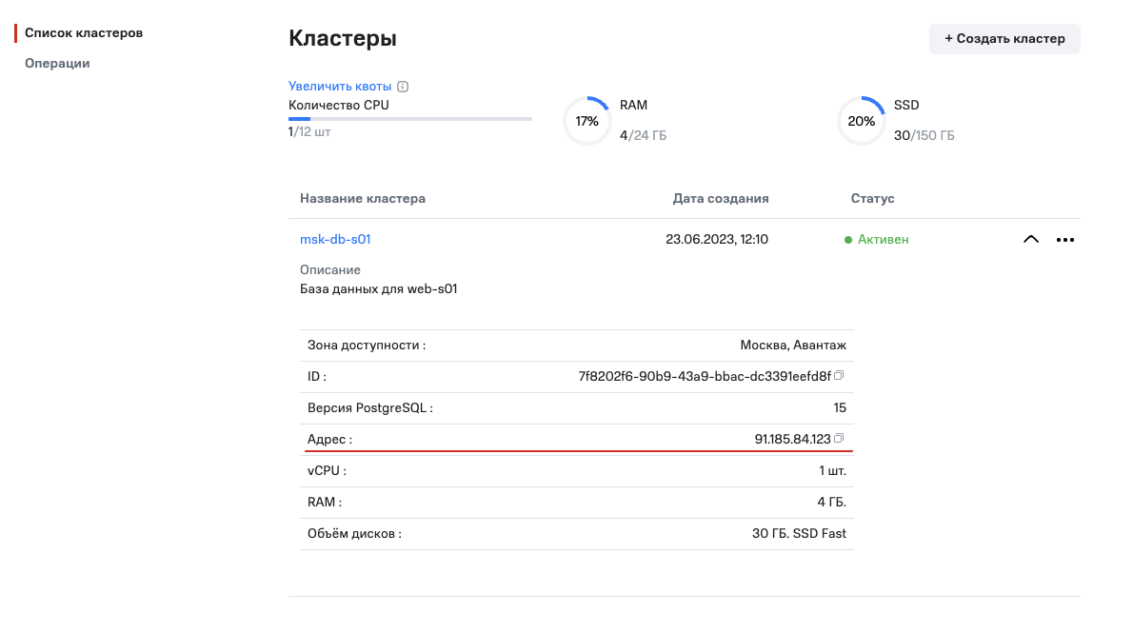Open the Список кластеров section
This screenshot has height=633, width=1133.
point(84,33)
